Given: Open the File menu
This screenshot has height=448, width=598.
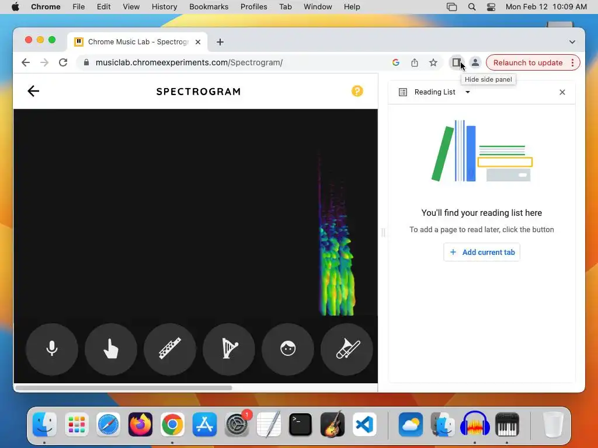Looking at the screenshot, I should [79, 7].
